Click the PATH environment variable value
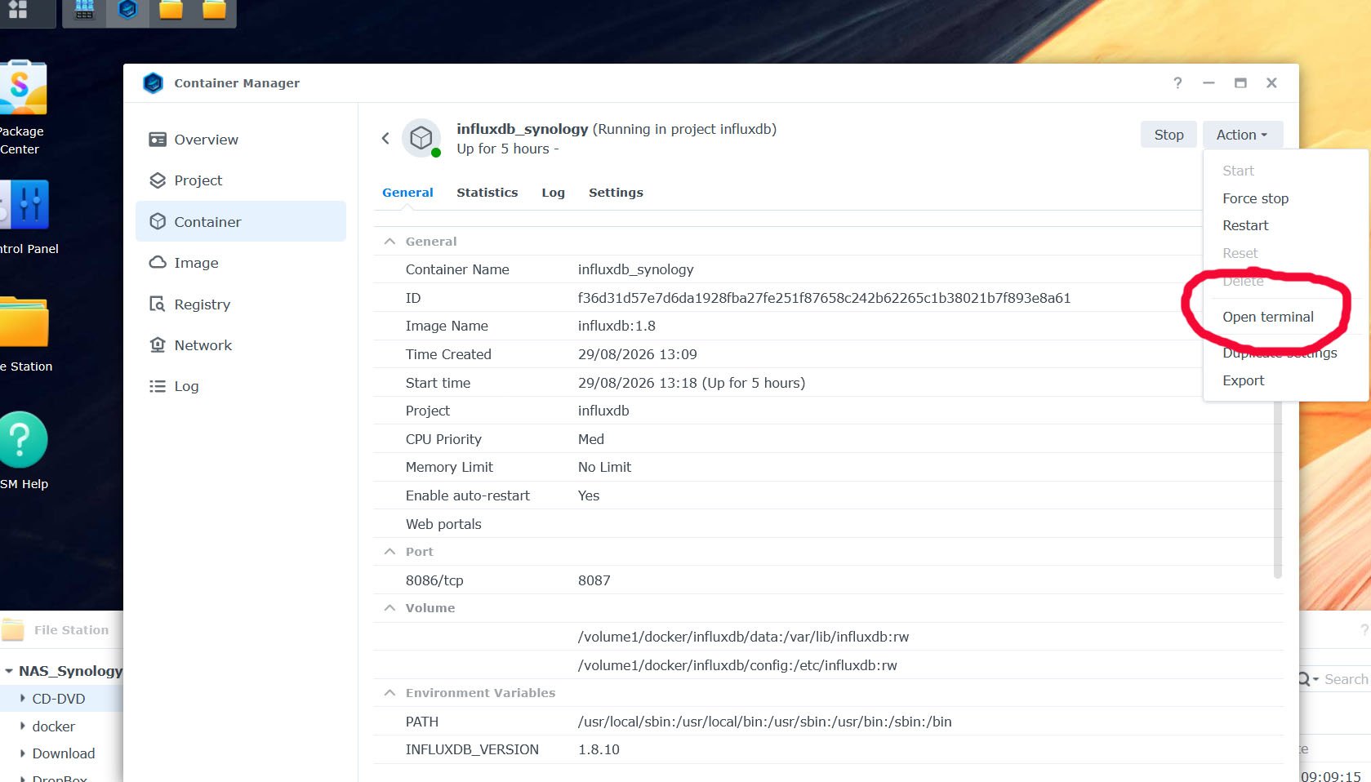This screenshot has width=1371, height=782. coord(764,722)
